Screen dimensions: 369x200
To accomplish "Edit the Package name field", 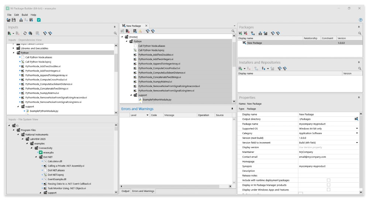I will pos(328,124).
